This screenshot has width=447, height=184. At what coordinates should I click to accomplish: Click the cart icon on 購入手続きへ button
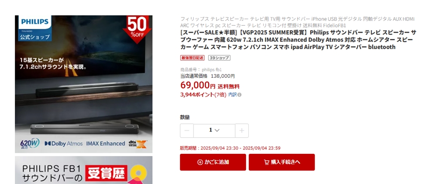tap(267, 162)
